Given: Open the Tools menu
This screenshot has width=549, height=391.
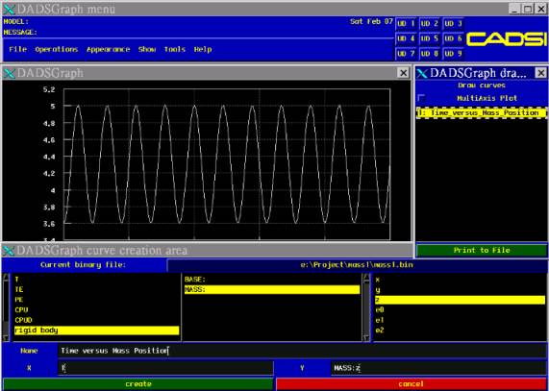Looking at the screenshot, I should pos(175,49).
